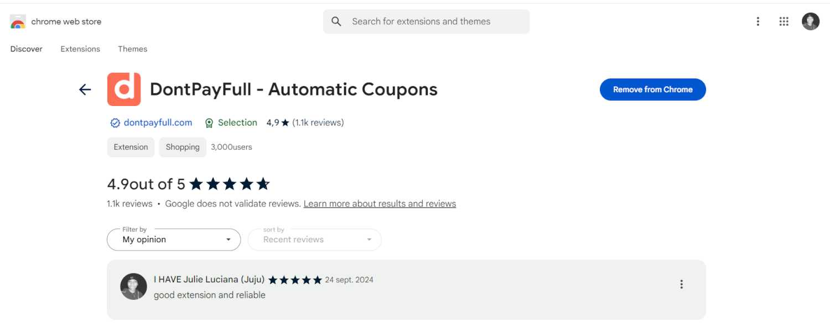The image size is (830, 323).
Task: Click the Remove from Chrome button
Action: coord(653,89)
